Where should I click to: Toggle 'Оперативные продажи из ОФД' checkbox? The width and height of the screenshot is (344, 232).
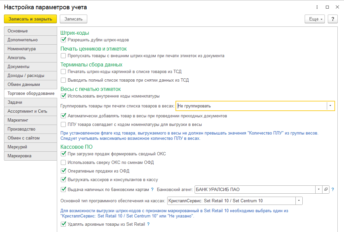(63, 171)
